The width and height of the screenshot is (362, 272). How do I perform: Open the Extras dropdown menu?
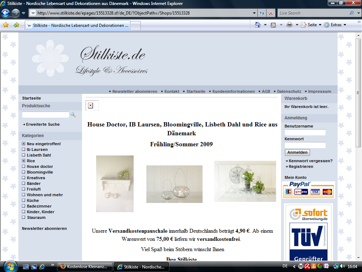pos(335,25)
